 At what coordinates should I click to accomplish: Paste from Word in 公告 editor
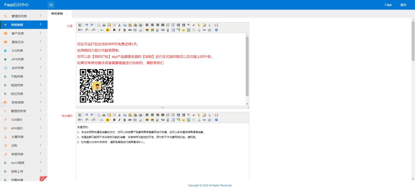tap(140, 25)
